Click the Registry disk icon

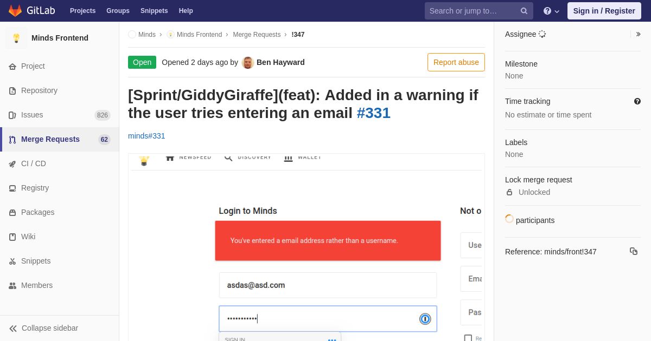(x=12, y=188)
